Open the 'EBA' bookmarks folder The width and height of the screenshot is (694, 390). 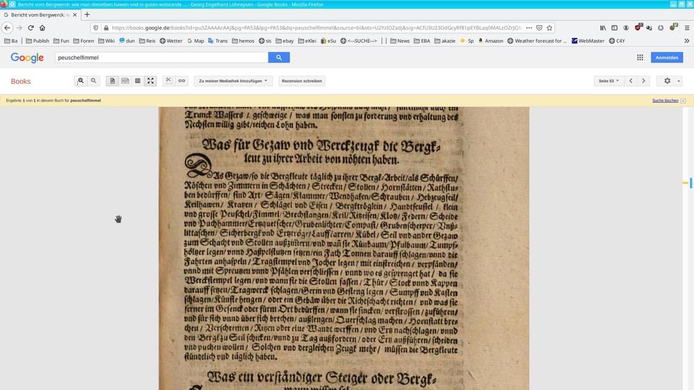[422, 41]
